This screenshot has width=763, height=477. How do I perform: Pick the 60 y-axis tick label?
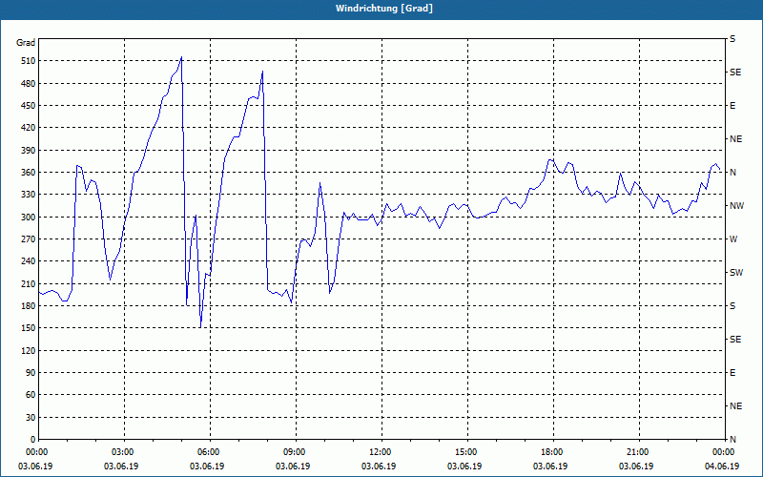tap(31, 395)
